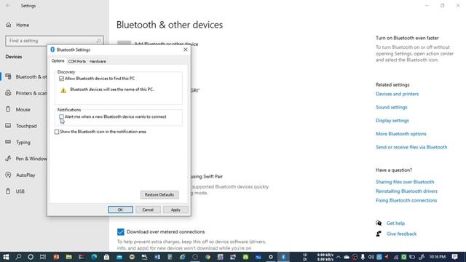The width and height of the screenshot is (466, 262).
Task: Open Send or receive files via Bluetooth
Action: pos(411,147)
